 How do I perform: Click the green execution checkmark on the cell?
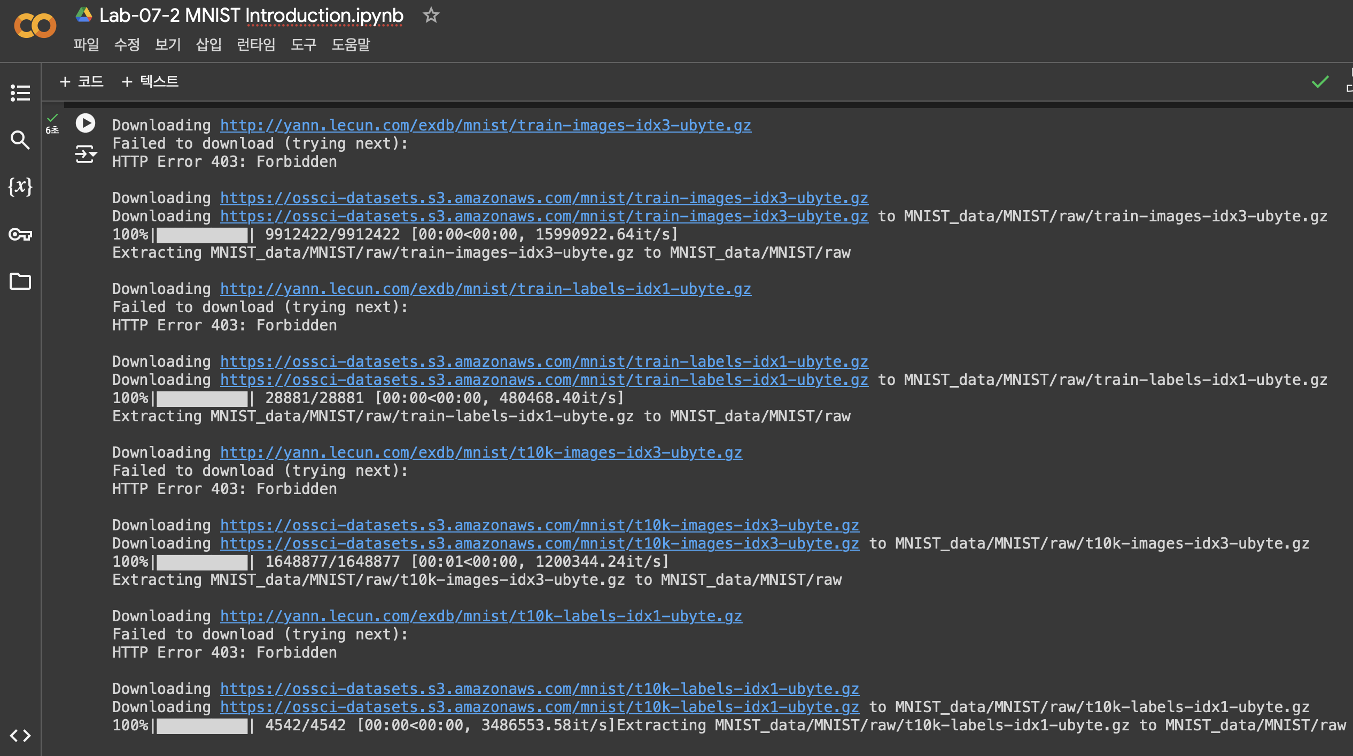[x=52, y=117]
